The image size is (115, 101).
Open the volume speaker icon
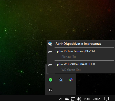point(79,99)
